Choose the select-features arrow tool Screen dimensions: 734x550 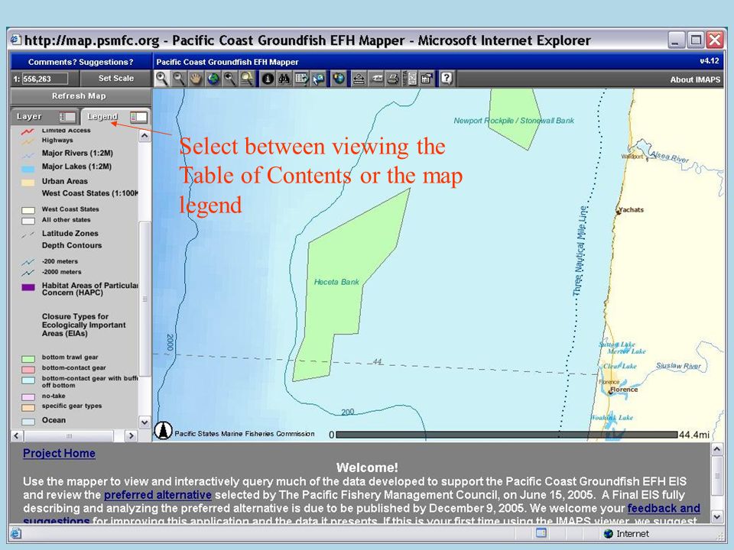coord(318,79)
